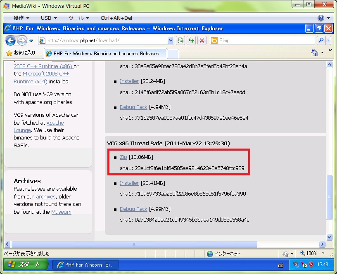
Task: Click the IE forward navigation button
Action: 21,40
